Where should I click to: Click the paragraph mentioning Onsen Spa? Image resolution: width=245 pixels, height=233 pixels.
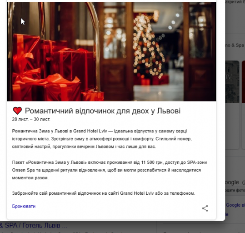110,170
